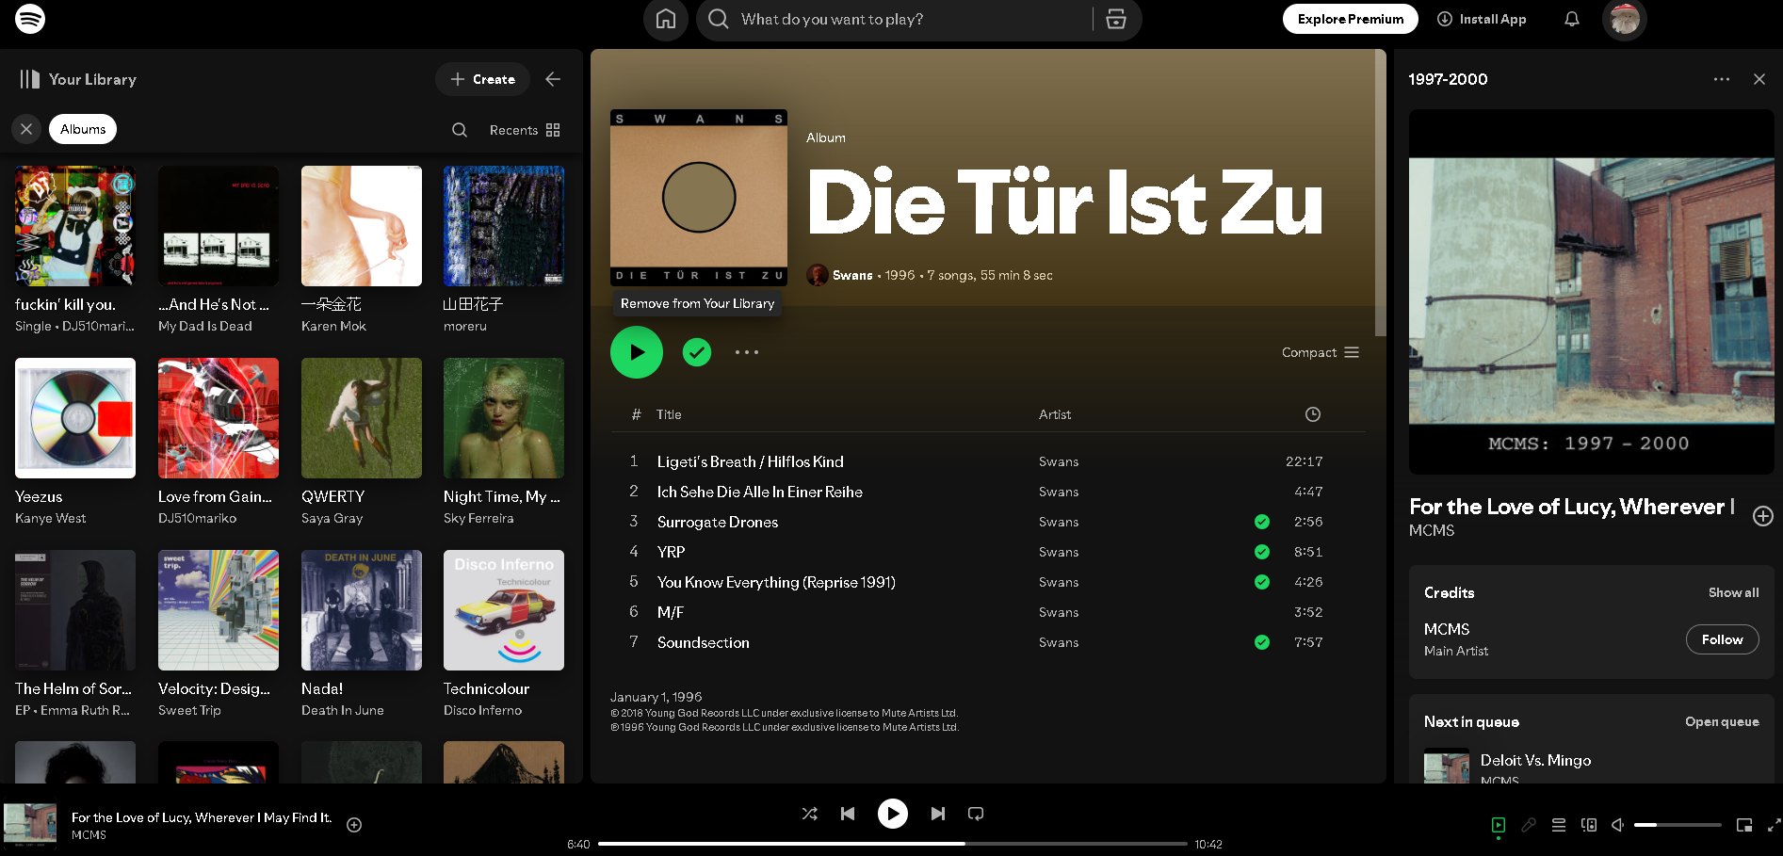The image size is (1783, 856).
Task: Open the user profile avatar menu
Action: coord(1625,19)
